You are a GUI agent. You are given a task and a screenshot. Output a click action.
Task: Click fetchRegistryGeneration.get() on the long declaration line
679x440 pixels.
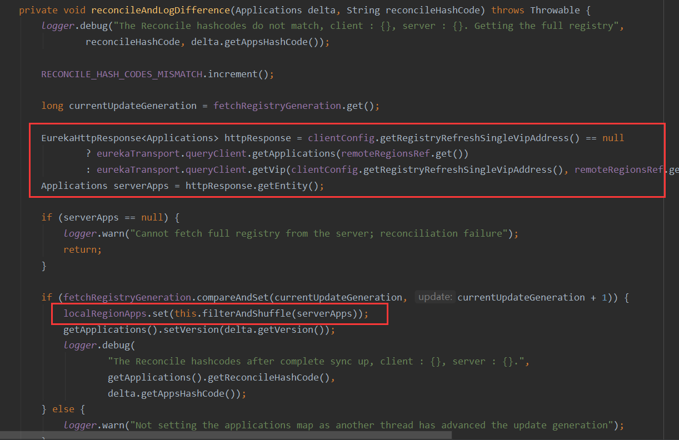(x=293, y=106)
